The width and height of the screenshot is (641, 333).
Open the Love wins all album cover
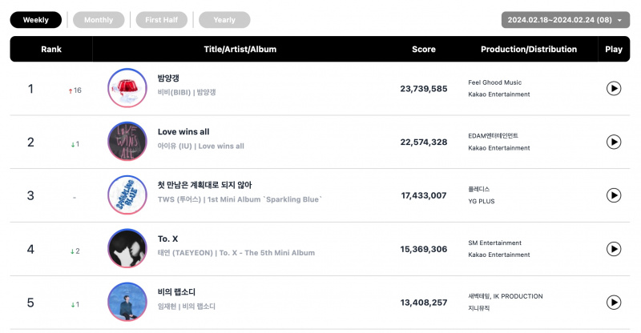[127, 142]
